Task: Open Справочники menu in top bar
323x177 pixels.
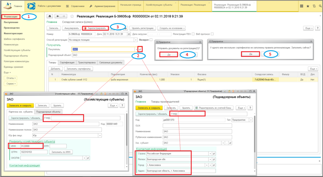Action: pyautogui.click(x=76, y=6)
